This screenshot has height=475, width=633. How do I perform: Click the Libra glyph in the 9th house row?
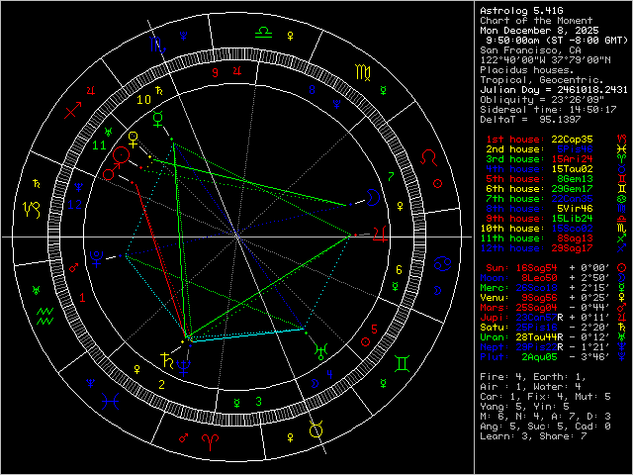[x=621, y=219]
